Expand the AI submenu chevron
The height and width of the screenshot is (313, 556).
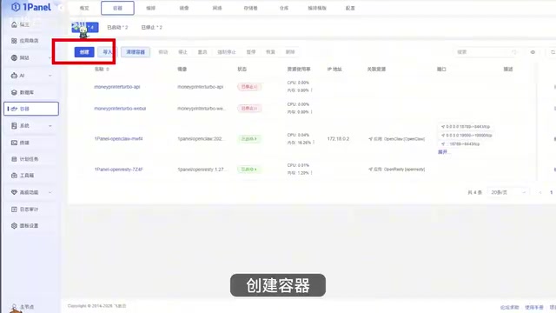point(50,76)
